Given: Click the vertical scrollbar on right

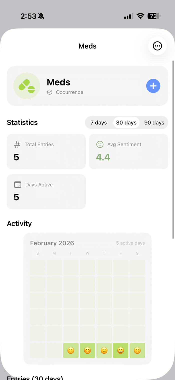Looking at the screenshot, I should click(173, 149).
